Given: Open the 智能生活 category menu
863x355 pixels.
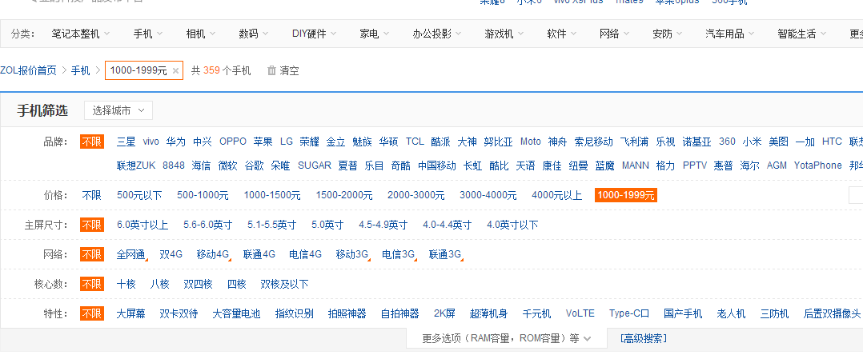Looking at the screenshot, I should 802,34.
